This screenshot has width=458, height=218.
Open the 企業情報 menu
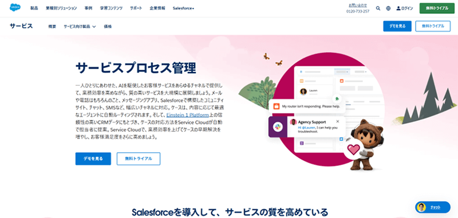(x=157, y=9)
